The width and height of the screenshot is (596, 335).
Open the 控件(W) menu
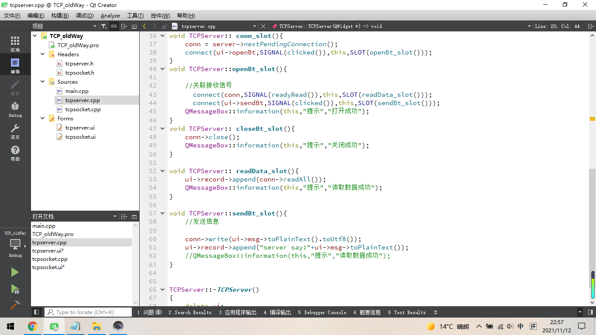pos(161,16)
